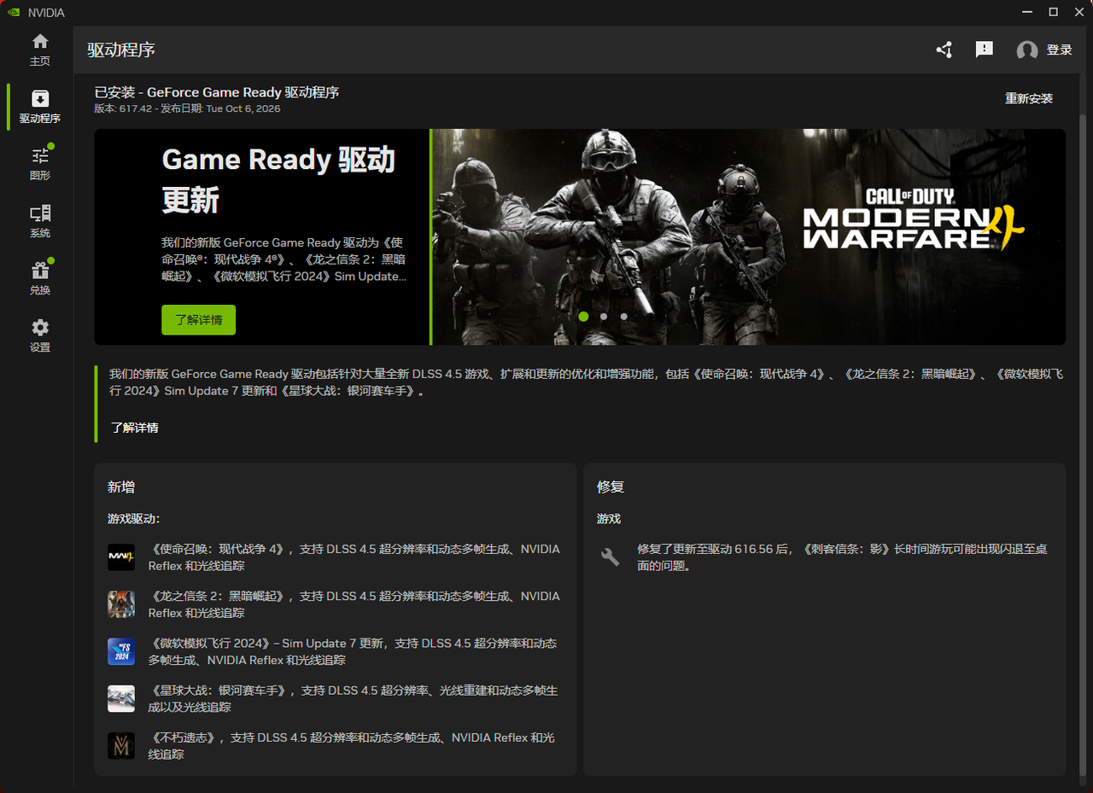Open the feedback notification icon in header
1093x793 pixels.
pyautogui.click(x=985, y=50)
